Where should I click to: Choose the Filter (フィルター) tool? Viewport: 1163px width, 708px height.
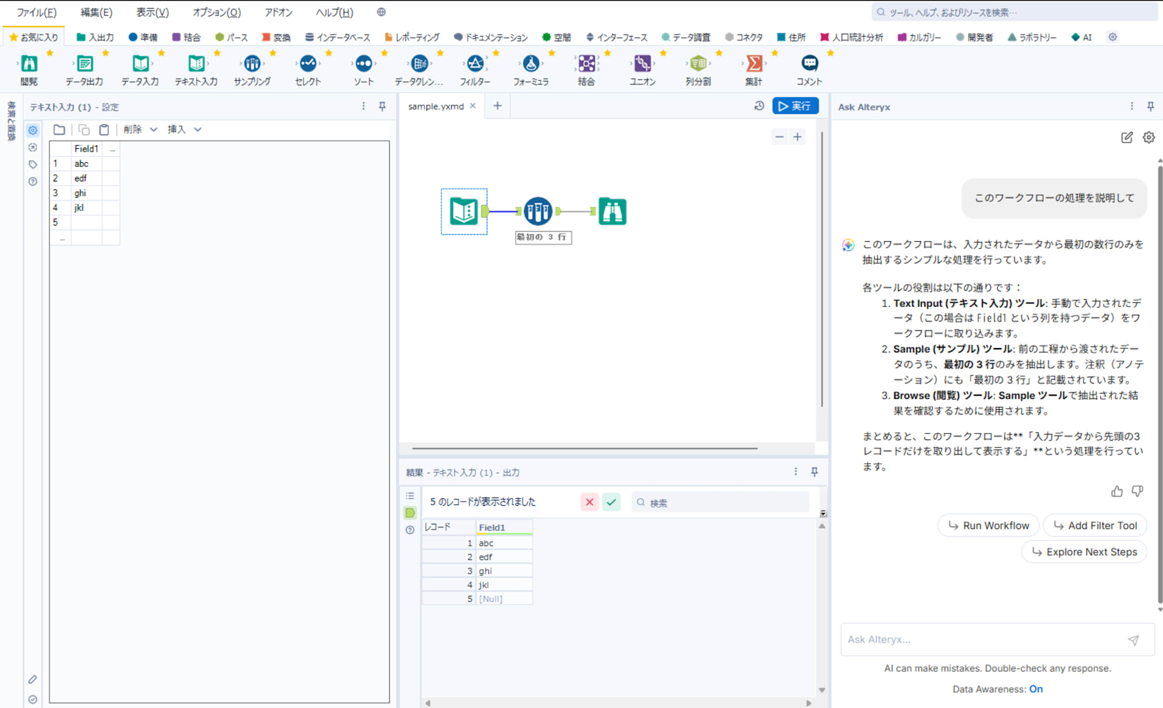click(x=475, y=69)
